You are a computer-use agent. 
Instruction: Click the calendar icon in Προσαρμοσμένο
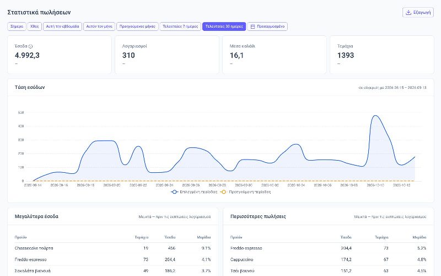[252, 26]
